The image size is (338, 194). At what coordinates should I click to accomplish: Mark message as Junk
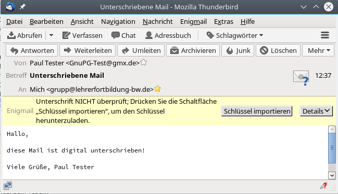[238, 50]
